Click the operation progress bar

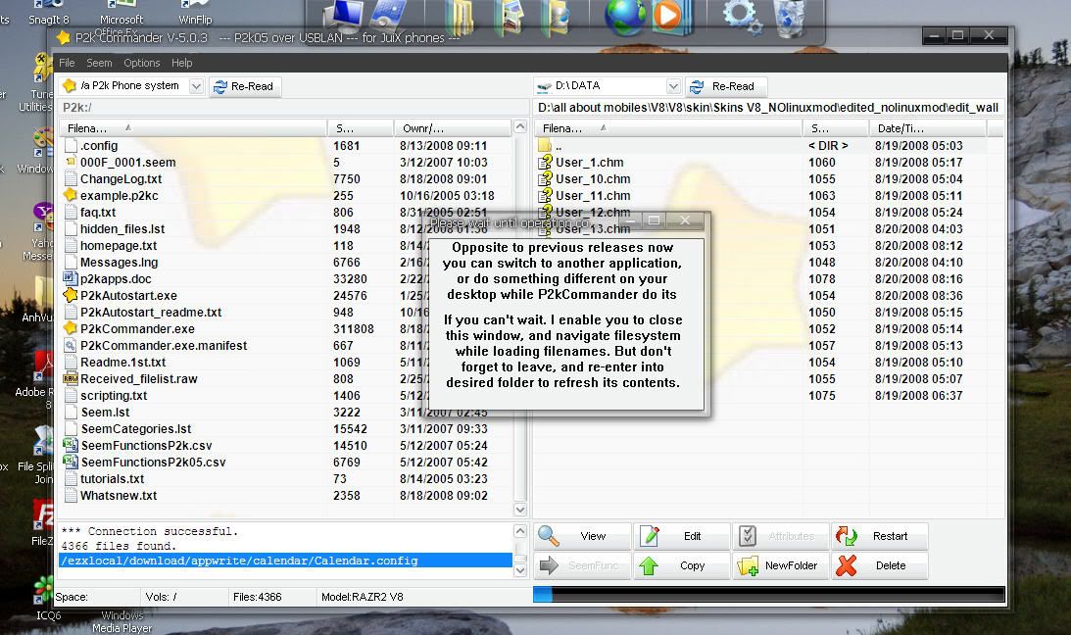tap(768, 595)
